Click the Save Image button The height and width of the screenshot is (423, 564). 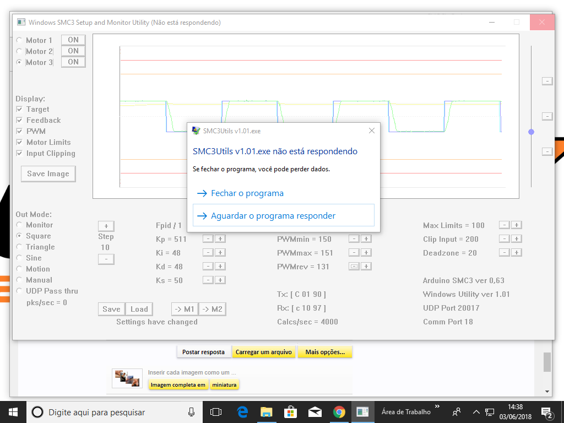tap(48, 173)
